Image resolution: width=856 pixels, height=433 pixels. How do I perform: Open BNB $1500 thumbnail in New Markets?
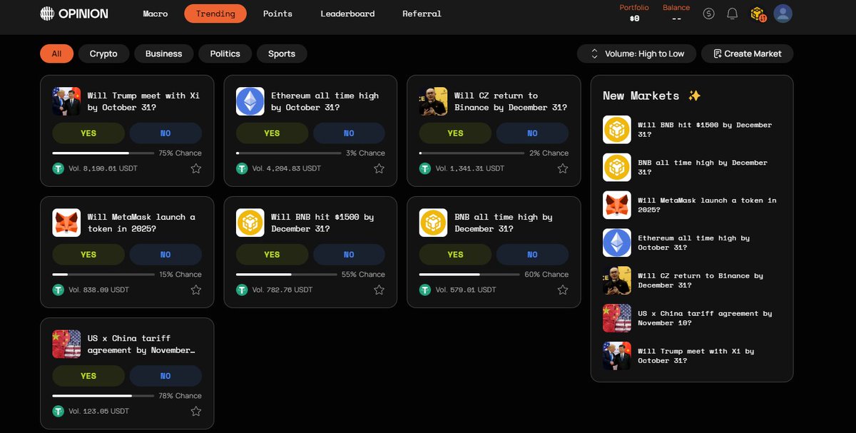point(617,130)
